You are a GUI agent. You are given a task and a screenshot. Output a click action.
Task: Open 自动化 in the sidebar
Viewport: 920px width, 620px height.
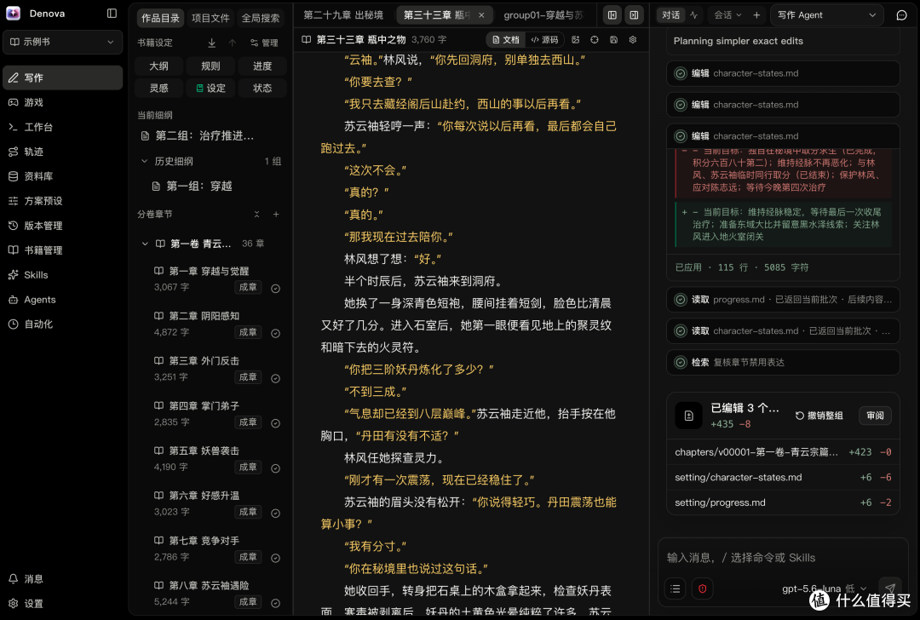click(63, 324)
